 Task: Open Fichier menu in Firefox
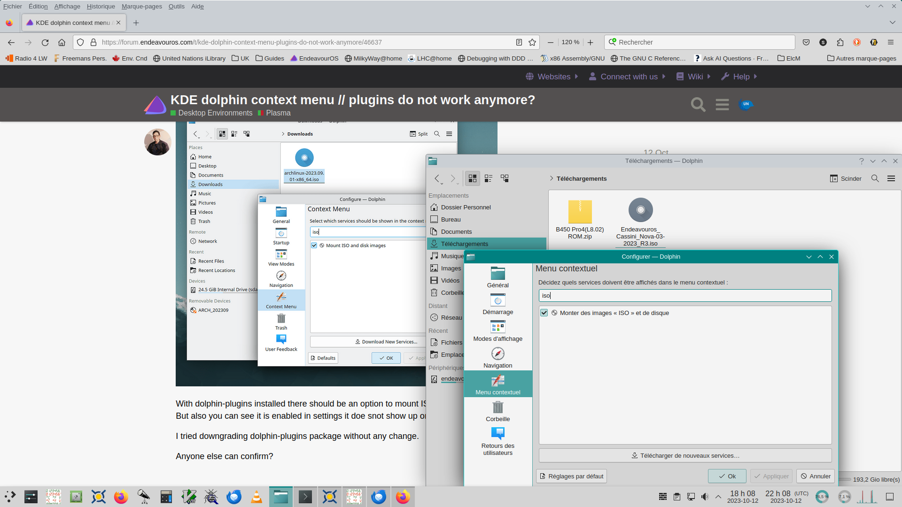click(13, 6)
